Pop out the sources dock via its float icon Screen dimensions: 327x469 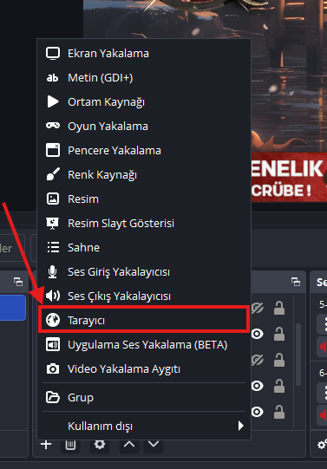296,282
